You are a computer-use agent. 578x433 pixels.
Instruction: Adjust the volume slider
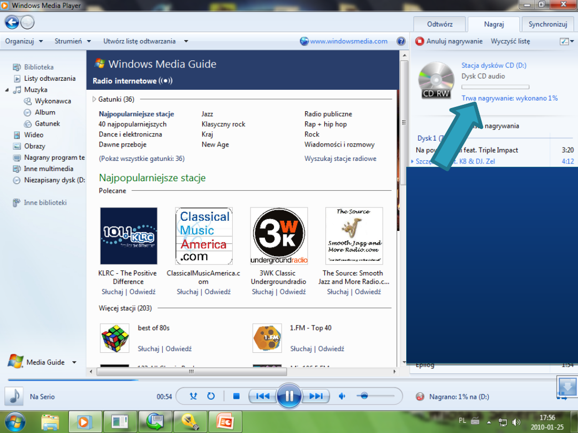pyautogui.click(x=364, y=396)
